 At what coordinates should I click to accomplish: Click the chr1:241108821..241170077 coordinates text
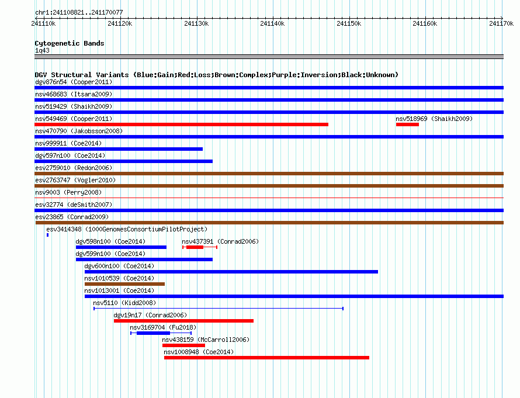tap(79, 12)
